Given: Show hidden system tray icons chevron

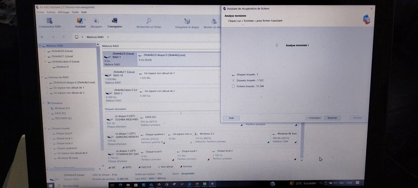Looking at the screenshot, I should click(321, 183).
